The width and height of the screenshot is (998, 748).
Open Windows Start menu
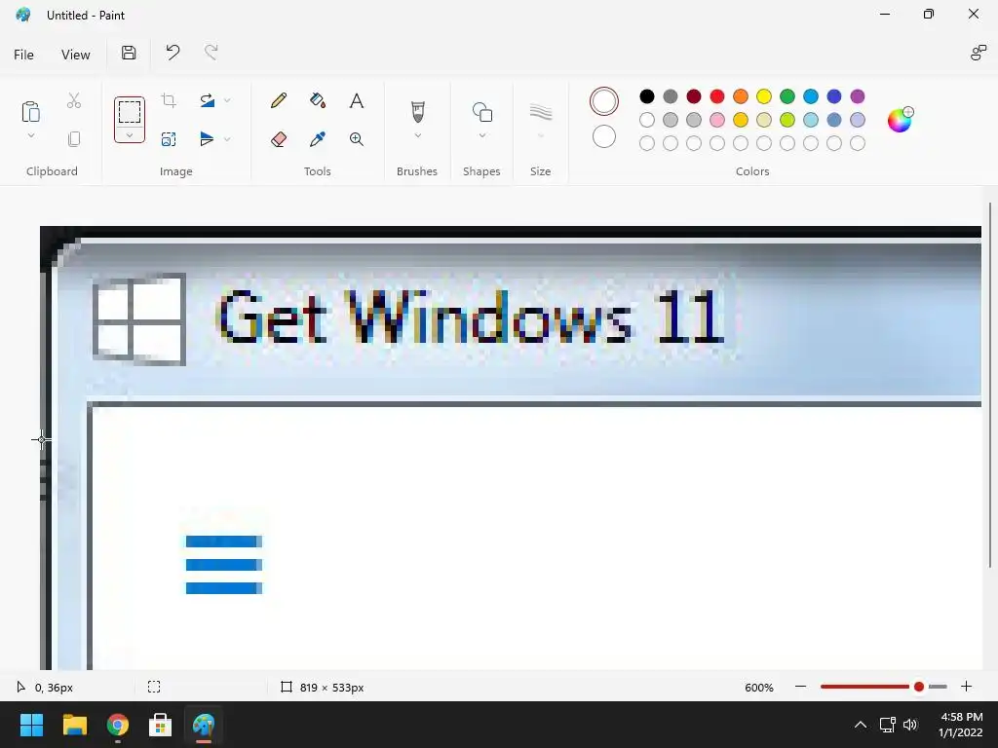coord(31,725)
